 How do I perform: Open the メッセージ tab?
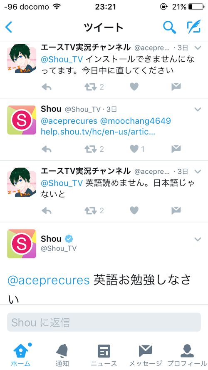(145, 355)
